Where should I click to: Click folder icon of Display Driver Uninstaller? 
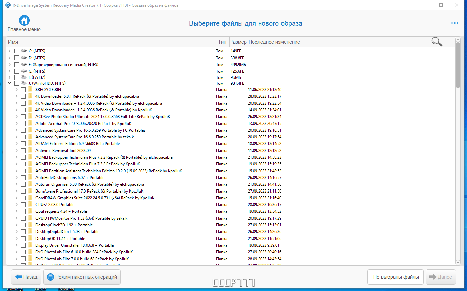30,245
